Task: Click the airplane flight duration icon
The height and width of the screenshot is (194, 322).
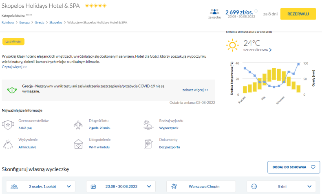Action: tap(78, 124)
